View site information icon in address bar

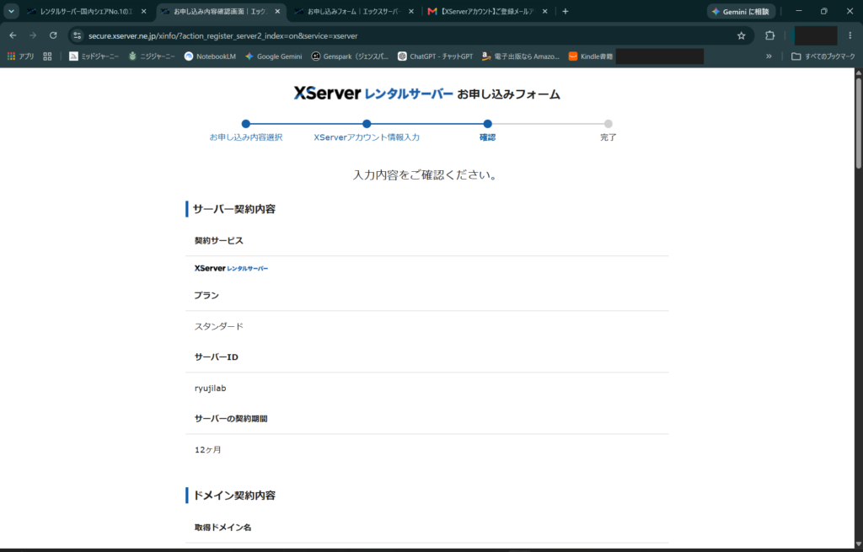point(77,35)
